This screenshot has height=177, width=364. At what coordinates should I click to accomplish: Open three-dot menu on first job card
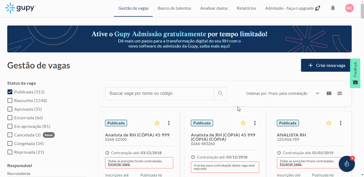(x=169, y=123)
